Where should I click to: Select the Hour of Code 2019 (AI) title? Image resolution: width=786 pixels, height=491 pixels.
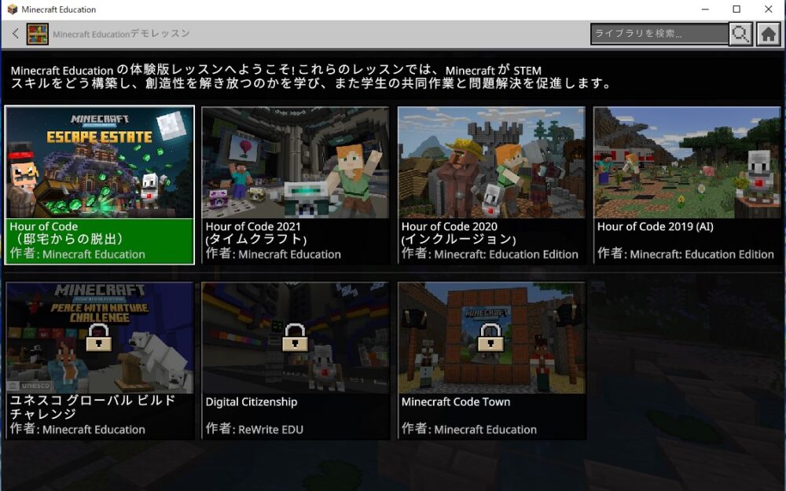click(656, 226)
